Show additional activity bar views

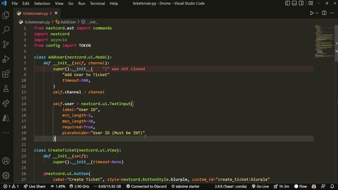(6, 132)
